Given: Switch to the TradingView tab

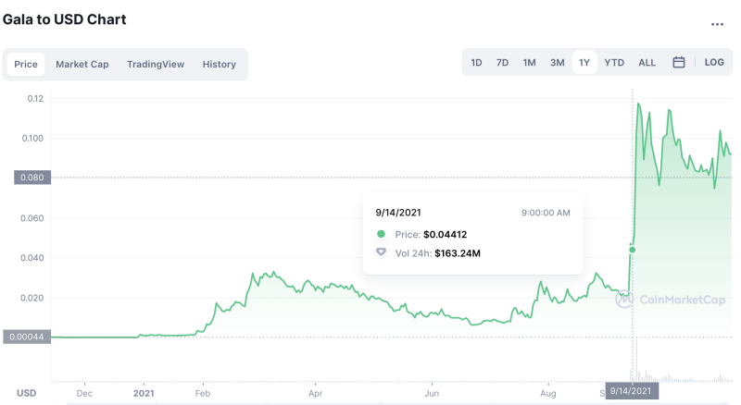Looking at the screenshot, I should point(156,64).
